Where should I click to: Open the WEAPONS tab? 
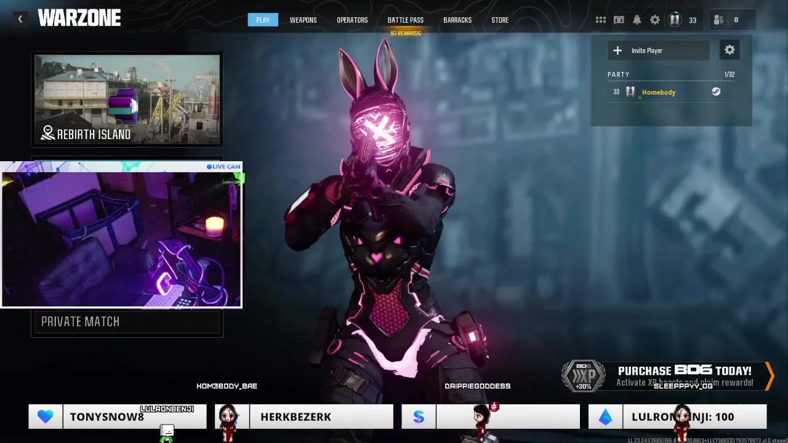click(303, 20)
